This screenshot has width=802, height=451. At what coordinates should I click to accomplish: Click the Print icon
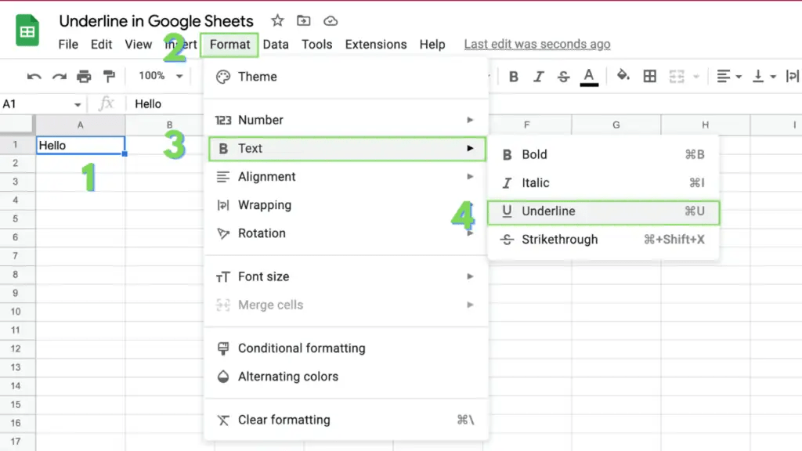[x=82, y=76]
